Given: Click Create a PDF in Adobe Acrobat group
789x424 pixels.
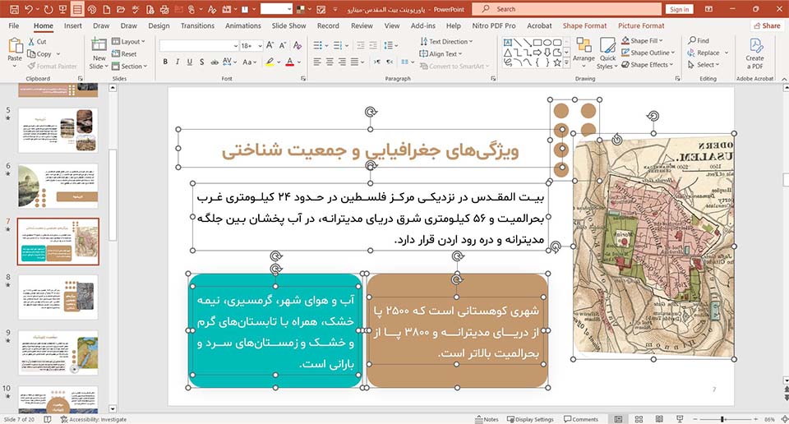Looking at the screenshot, I should pos(754,53).
